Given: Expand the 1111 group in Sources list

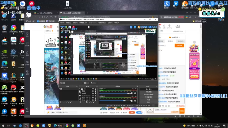Looking at the screenshot, I should click(80, 89).
